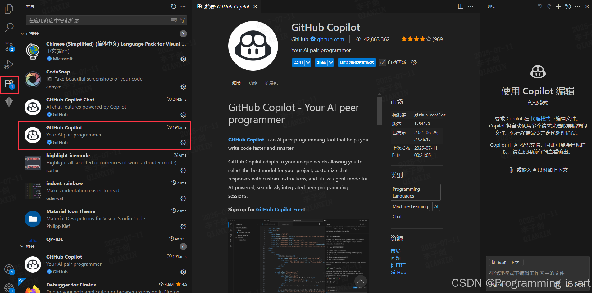Open settings gear for CodeSnap extension

coord(183,87)
